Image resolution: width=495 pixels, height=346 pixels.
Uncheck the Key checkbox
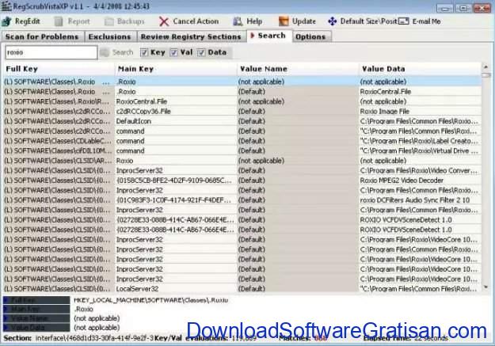144,52
